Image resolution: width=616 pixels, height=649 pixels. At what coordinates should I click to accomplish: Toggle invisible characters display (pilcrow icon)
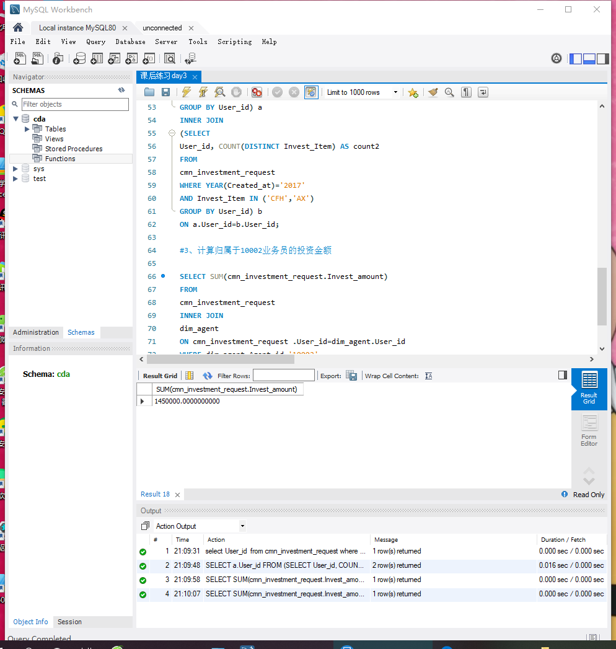tap(466, 92)
